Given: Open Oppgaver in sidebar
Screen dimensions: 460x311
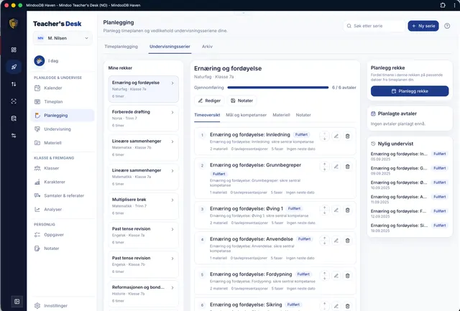Looking at the screenshot, I should [63, 234].
